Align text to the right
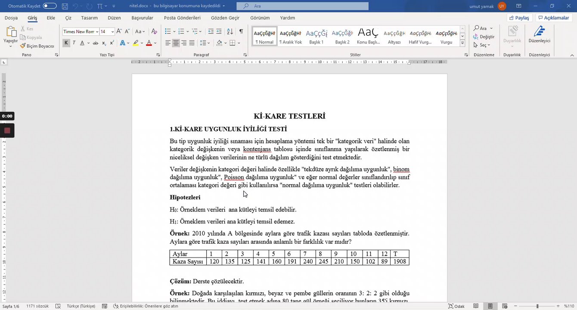The image size is (577, 310). pos(184,43)
